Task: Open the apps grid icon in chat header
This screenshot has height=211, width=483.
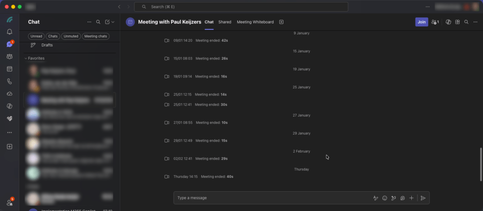Action: pyautogui.click(x=458, y=22)
